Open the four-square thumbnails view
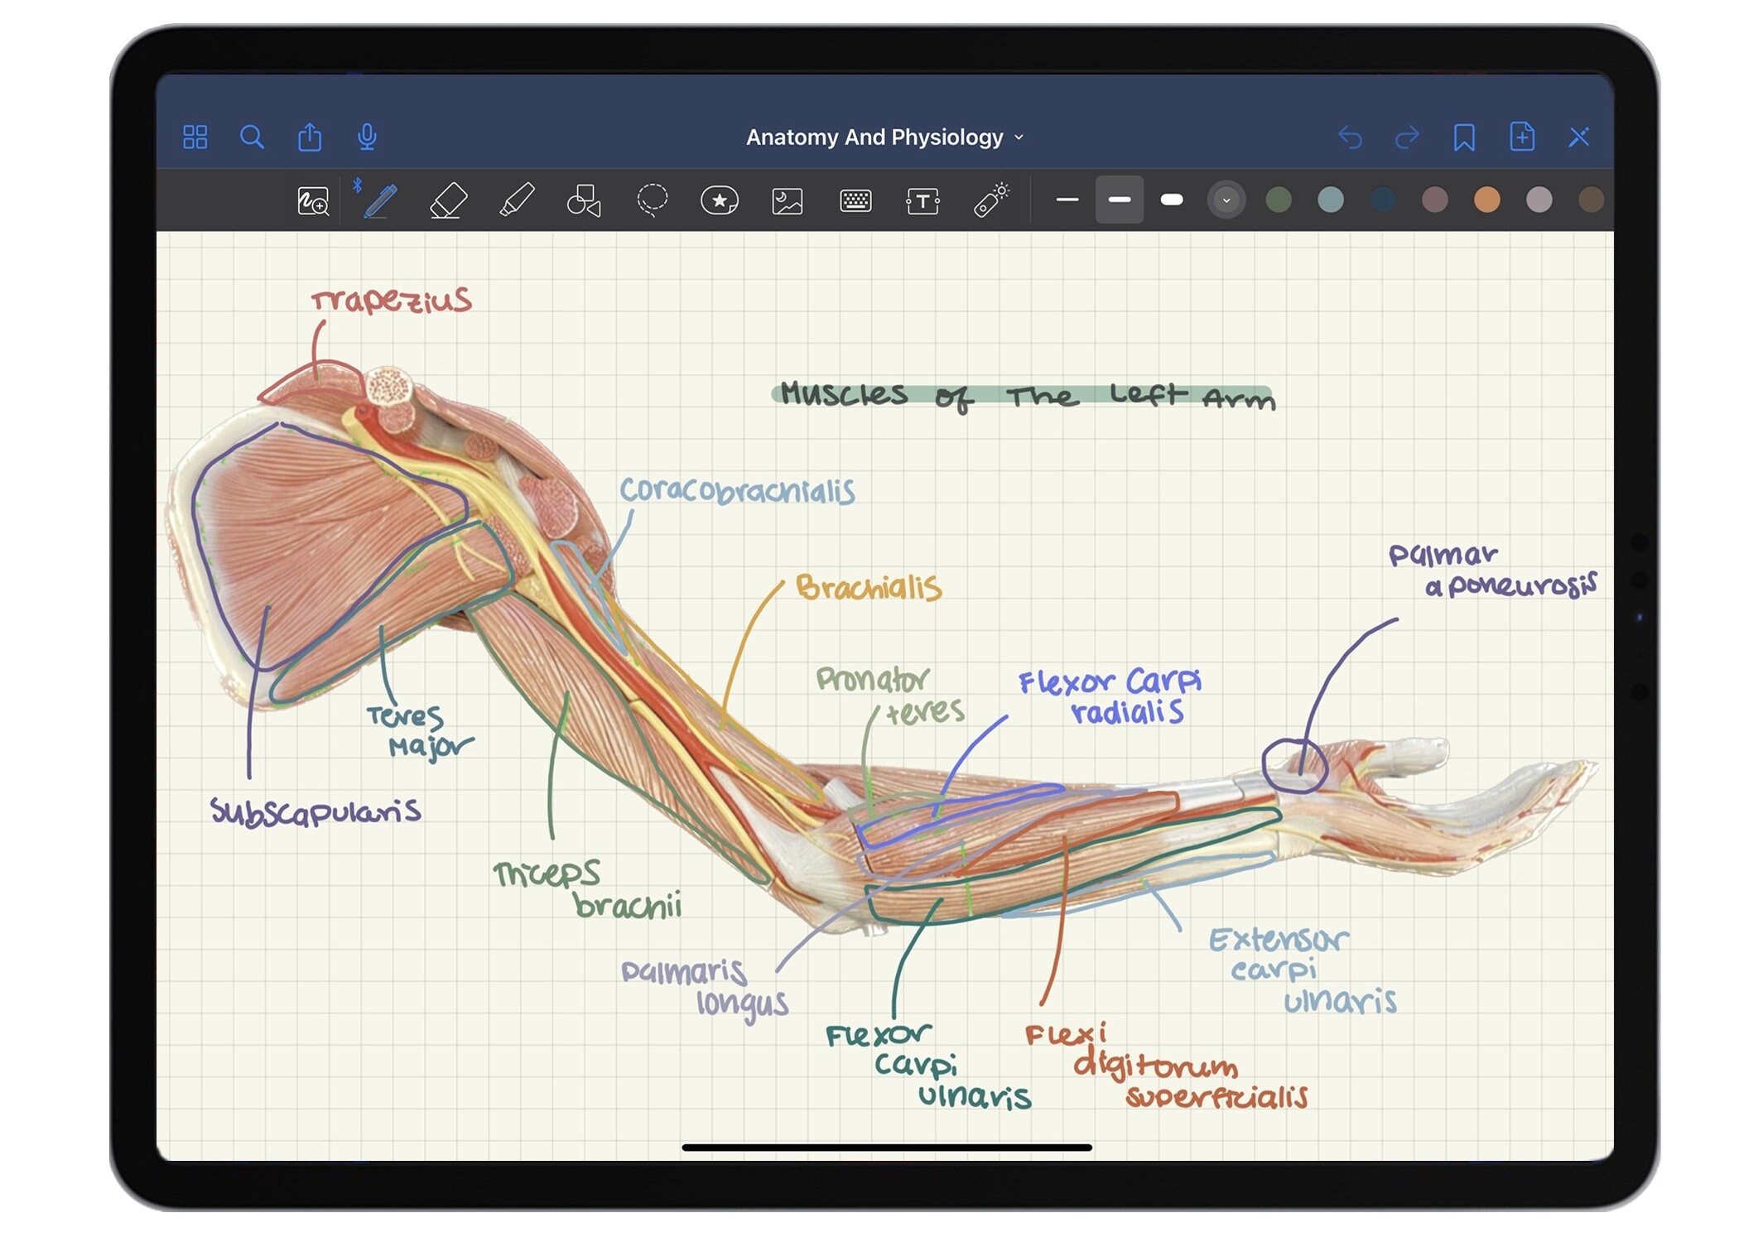 click(196, 137)
